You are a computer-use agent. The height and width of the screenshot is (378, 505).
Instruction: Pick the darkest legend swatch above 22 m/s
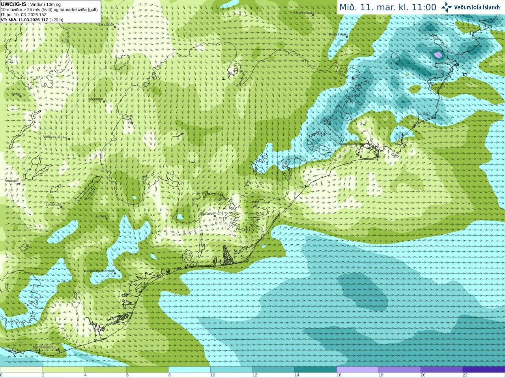484,370
